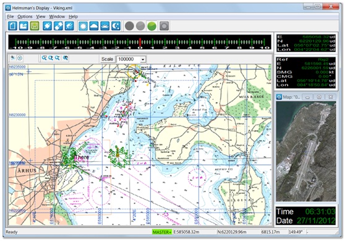Click the open file folder icon
The width and height of the screenshot is (345, 241).
pos(23,26)
